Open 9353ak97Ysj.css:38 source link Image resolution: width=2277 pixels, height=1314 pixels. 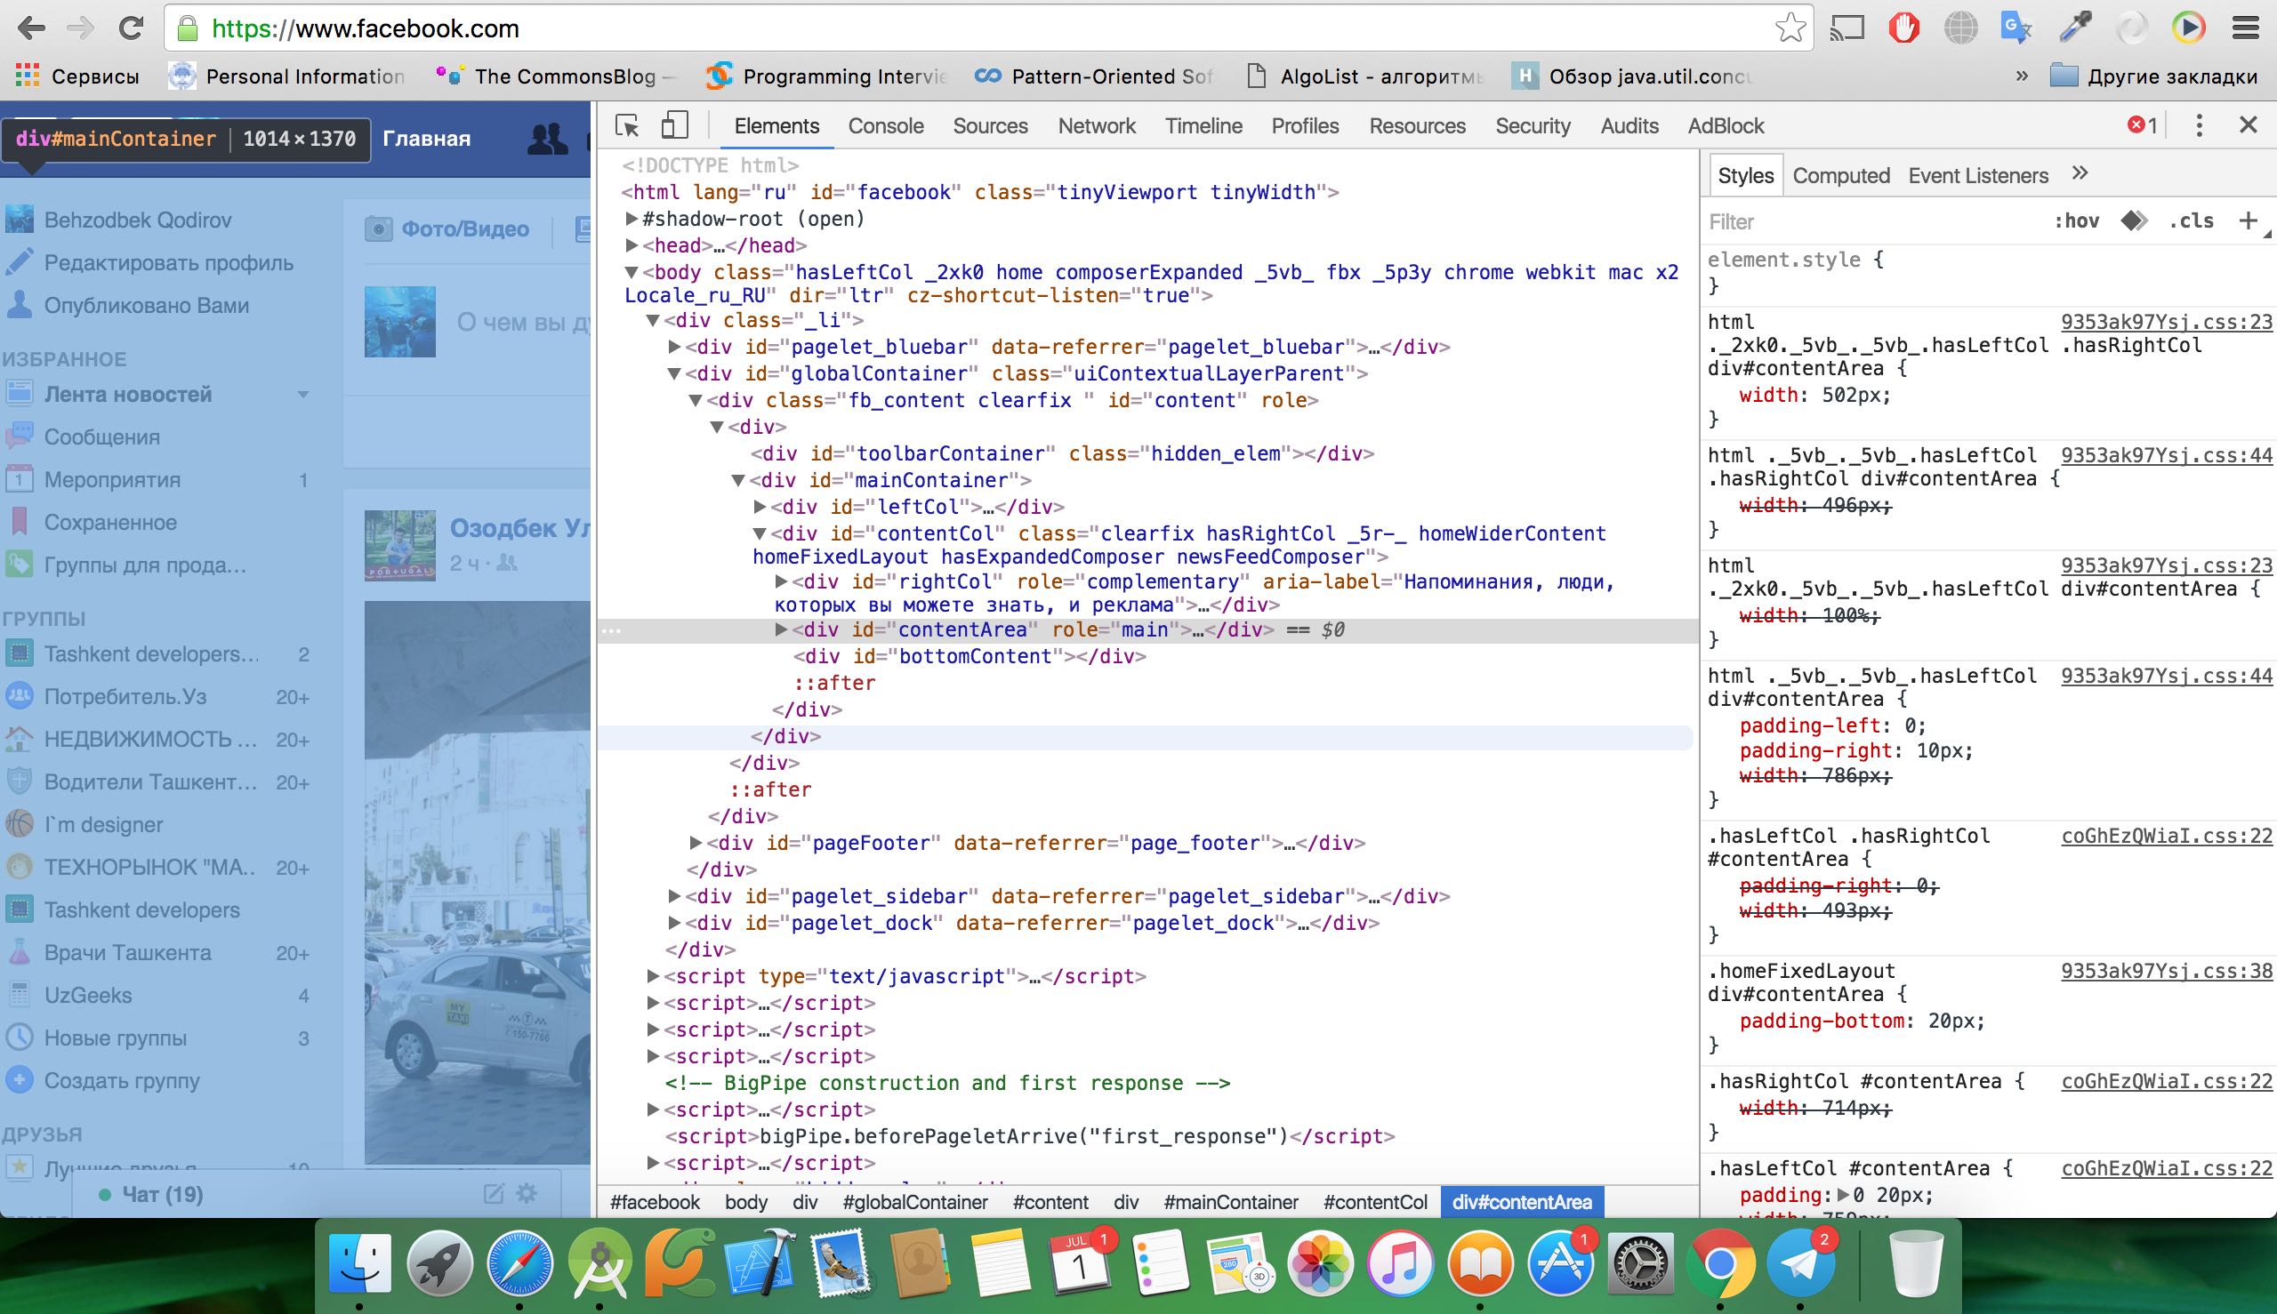(2166, 972)
